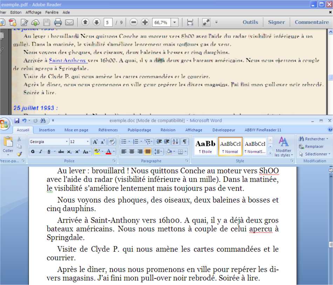Grow font size with the large A icon

tap(95, 142)
